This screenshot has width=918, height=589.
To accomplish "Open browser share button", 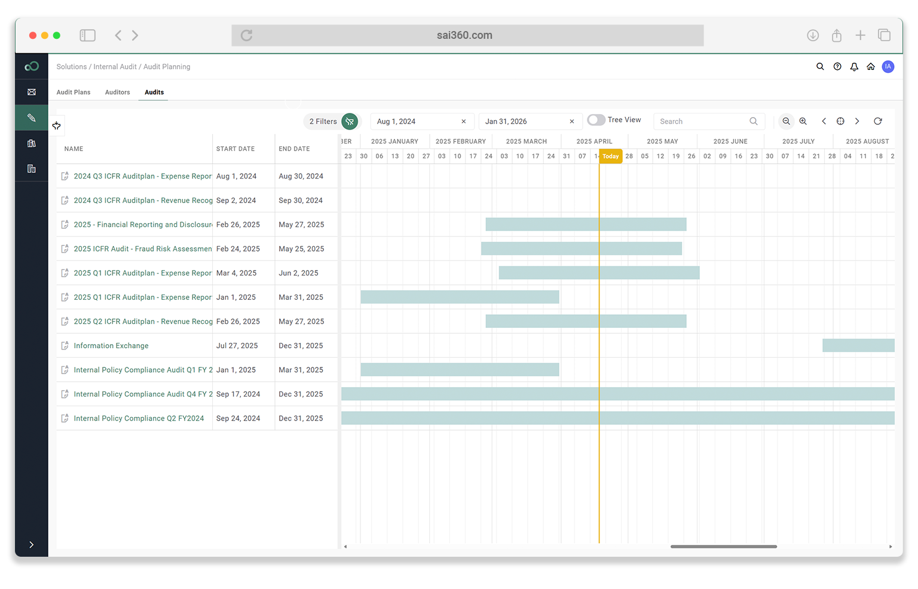I will pyautogui.click(x=837, y=35).
